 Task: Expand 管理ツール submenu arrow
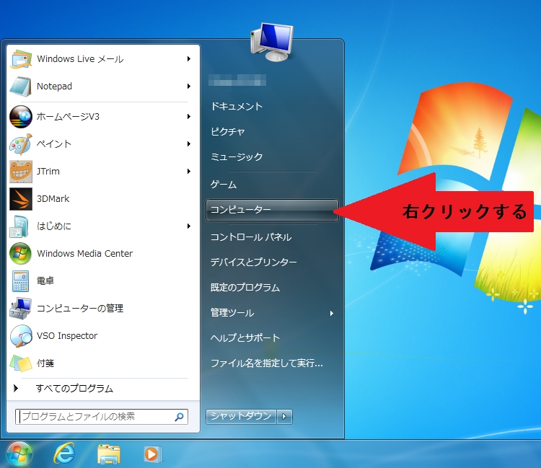331,313
